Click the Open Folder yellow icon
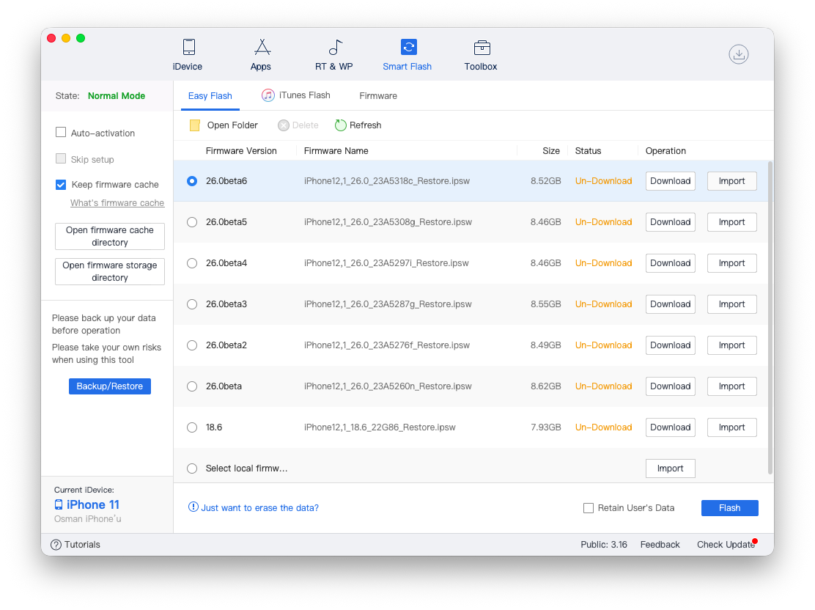 (x=195, y=125)
